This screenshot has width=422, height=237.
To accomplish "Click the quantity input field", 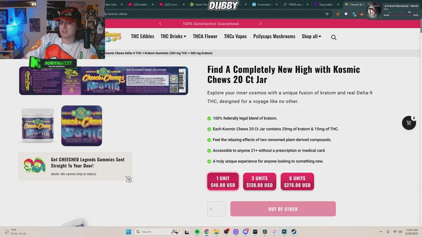I will tap(217, 209).
